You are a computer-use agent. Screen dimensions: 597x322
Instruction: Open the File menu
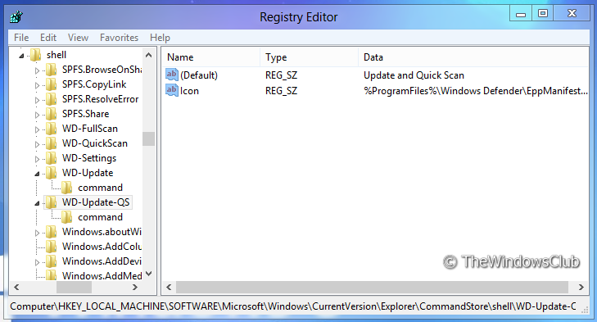21,38
